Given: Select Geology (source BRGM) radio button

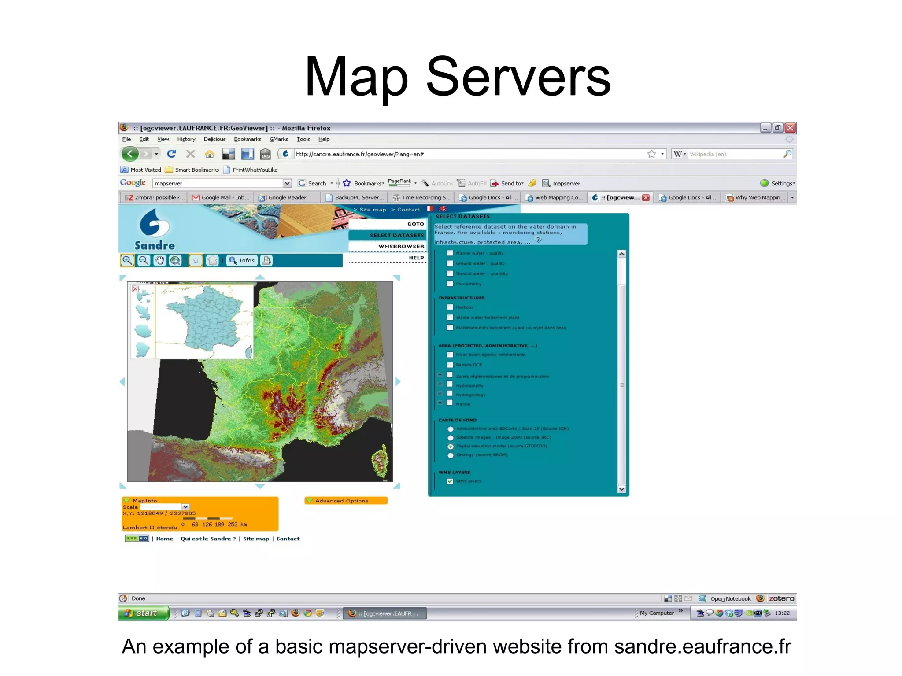Looking at the screenshot, I should [450, 455].
